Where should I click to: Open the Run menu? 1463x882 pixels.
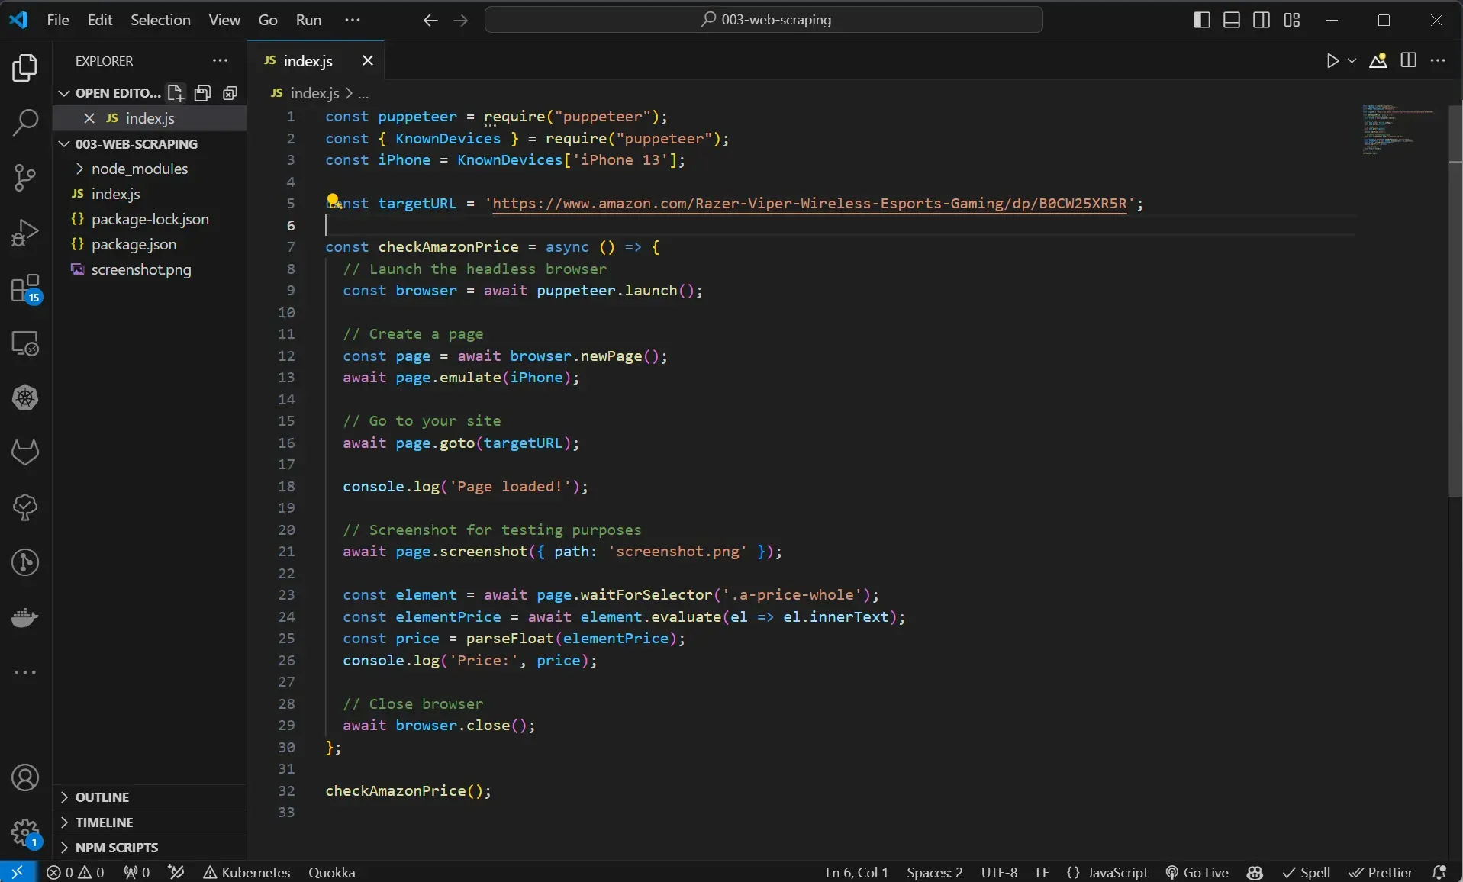pyautogui.click(x=308, y=20)
